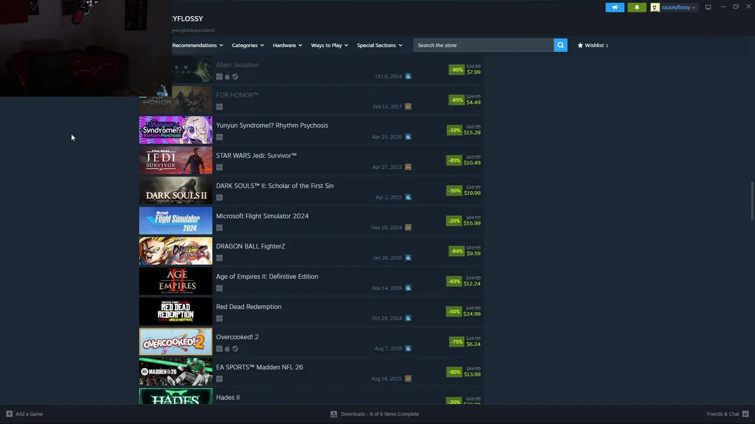Click the $24.99 Red Dead Redemption price
The width and height of the screenshot is (755, 424).
tap(472, 314)
